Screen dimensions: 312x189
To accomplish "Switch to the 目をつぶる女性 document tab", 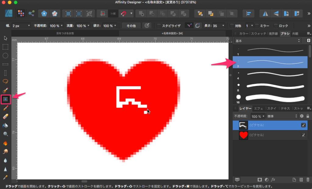I will point(65,33).
